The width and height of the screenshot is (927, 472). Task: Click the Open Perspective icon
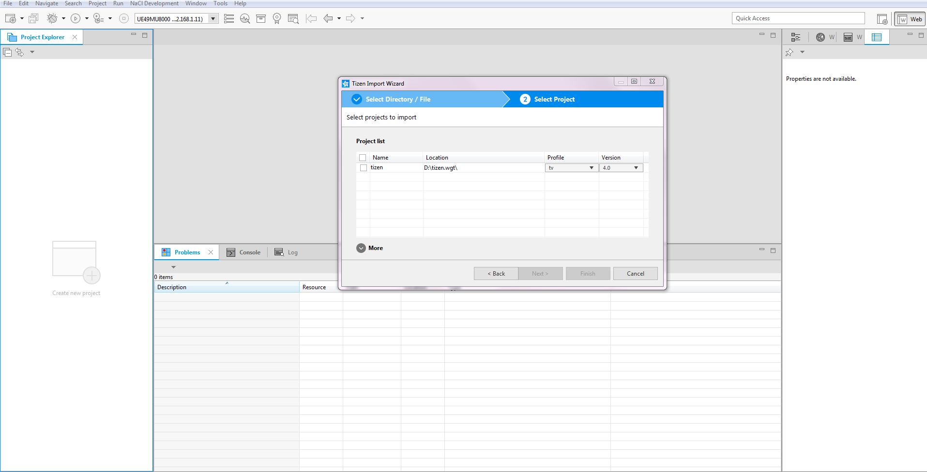click(x=882, y=19)
